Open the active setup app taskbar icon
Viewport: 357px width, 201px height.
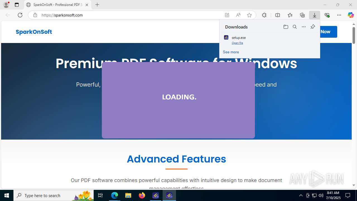coord(169,195)
